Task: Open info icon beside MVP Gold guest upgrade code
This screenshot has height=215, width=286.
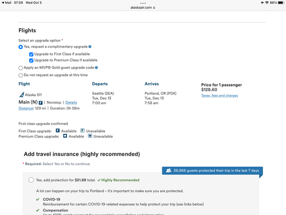Action: pyautogui.click(x=97, y=68)
